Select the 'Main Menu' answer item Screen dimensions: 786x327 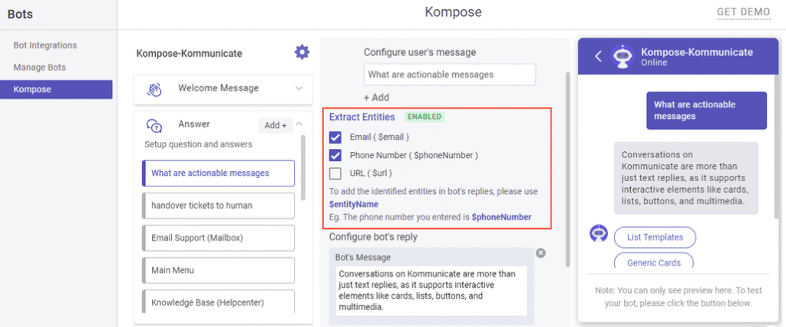pos(218,270)
